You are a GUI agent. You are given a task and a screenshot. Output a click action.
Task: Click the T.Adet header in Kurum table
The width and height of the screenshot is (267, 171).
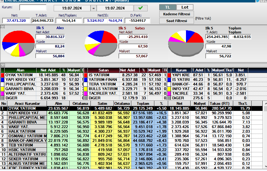(198, 70)
